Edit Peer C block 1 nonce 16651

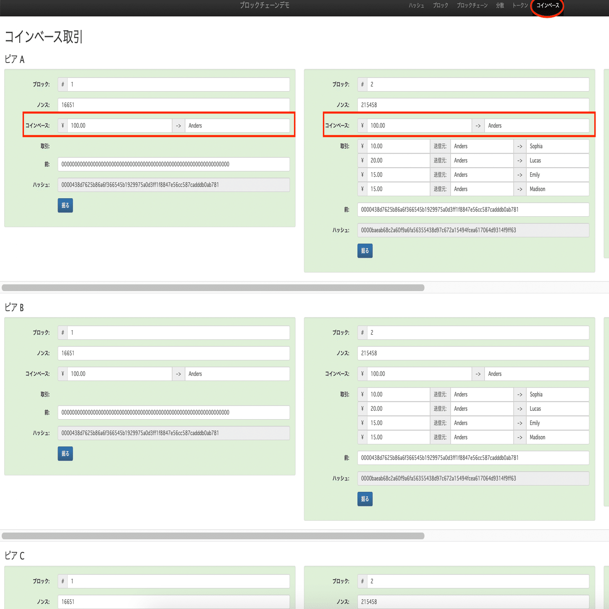174,602
